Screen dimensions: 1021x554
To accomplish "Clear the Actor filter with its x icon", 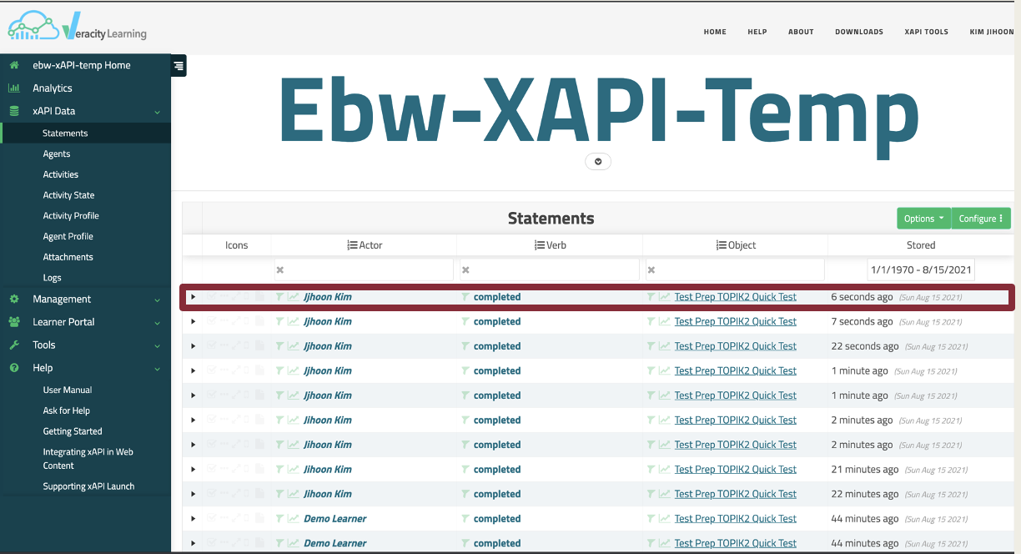I will 280,270.
